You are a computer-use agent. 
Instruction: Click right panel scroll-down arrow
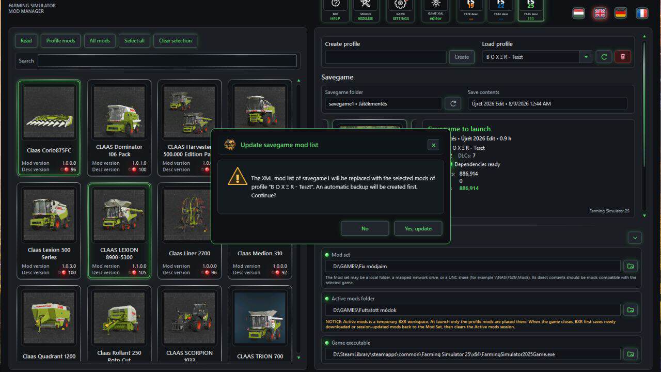tap(644, 215)
